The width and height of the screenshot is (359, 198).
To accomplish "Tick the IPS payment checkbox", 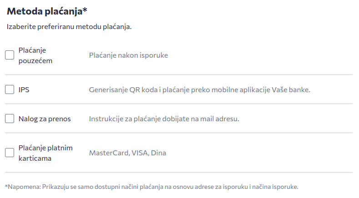I will [x=10, y=89].
